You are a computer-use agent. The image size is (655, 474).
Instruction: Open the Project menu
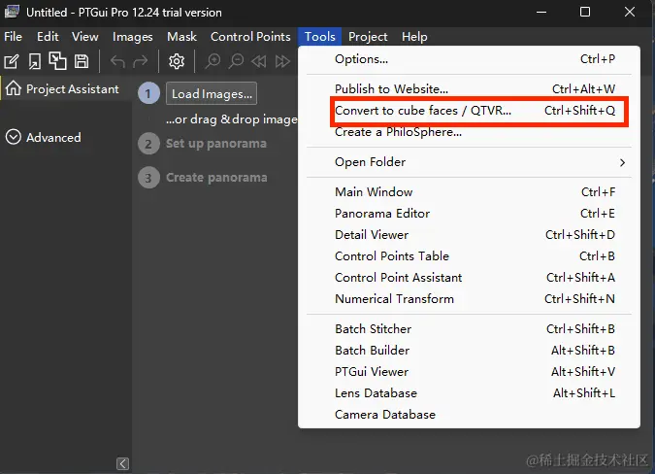(x=368, y=37)
